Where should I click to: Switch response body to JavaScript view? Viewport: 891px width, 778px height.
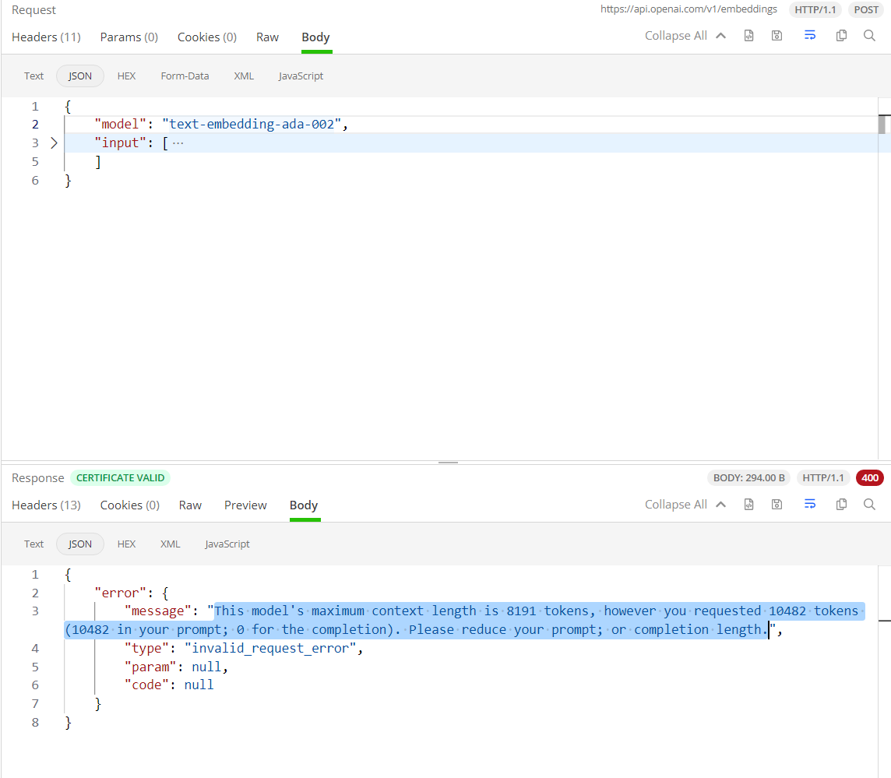click(227, 544)
